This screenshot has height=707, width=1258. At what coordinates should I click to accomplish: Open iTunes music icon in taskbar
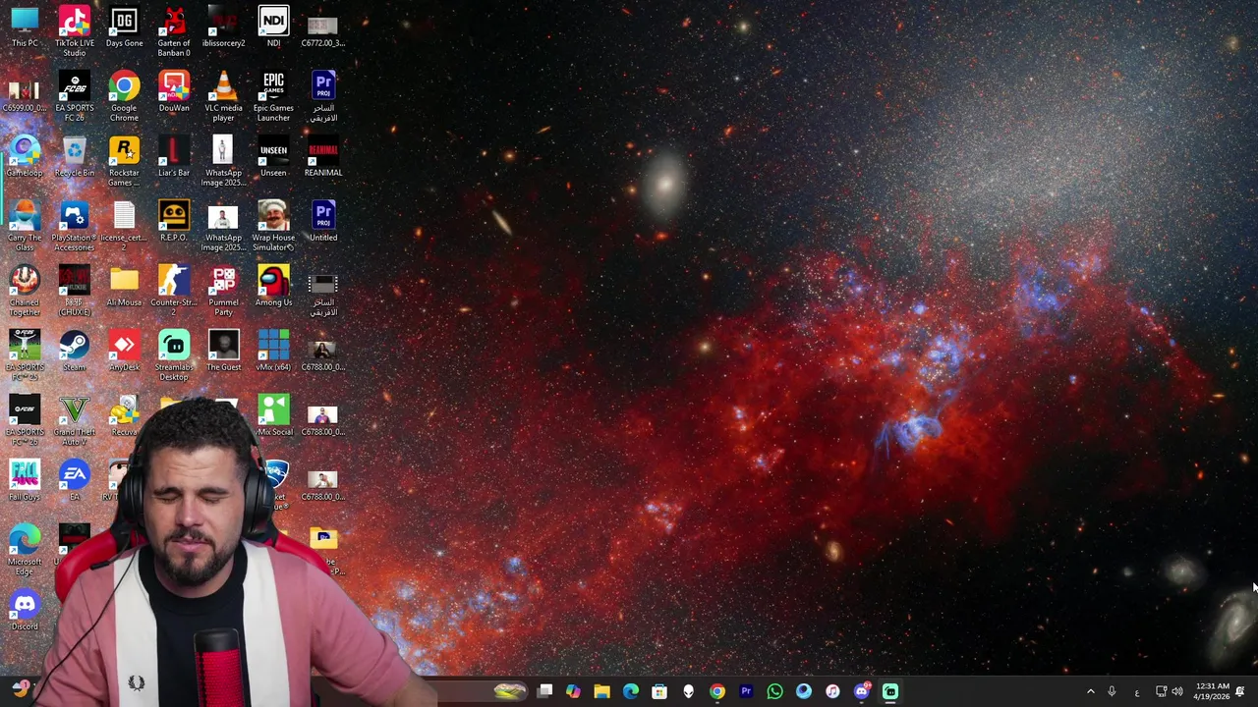(832, 691)
